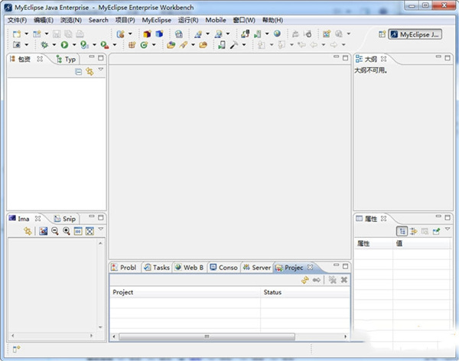This screenshot has width=459, height=361.
Task: Toggle show advanced properties in 属性 panel
Action: (x=413, y=231)
